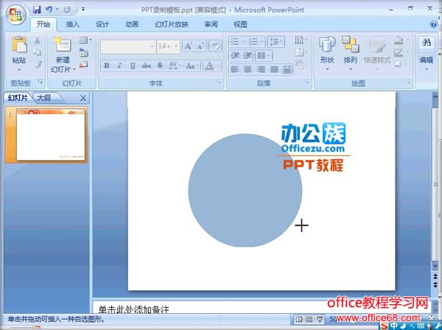
Task: Open the 形状 shapes gallery
Action: (x=327, y=53)
